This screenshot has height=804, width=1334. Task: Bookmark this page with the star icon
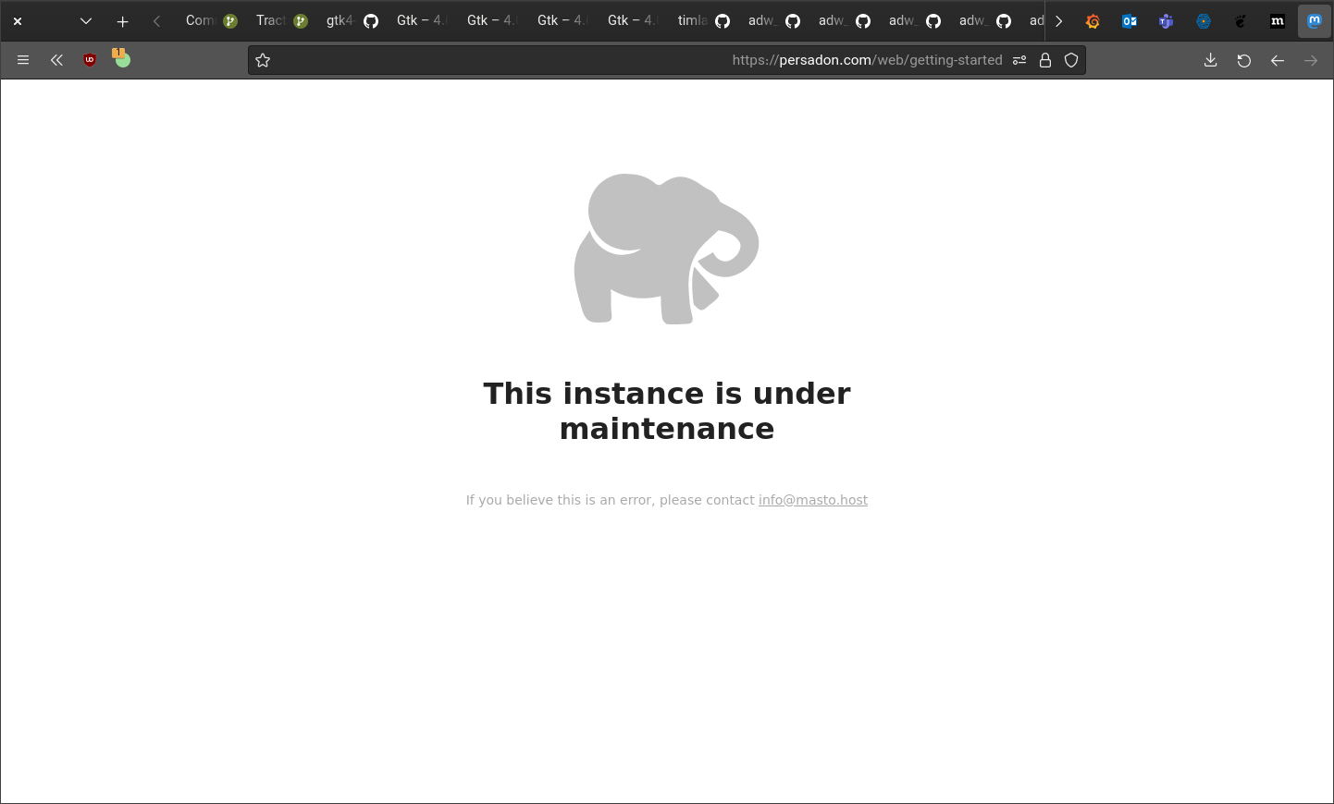click(263, 60)
